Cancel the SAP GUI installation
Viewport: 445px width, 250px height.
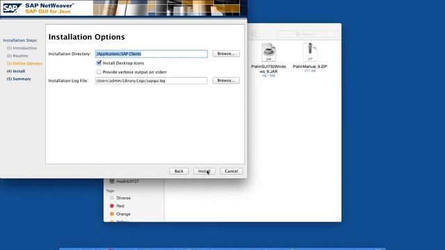coord(232,172)
